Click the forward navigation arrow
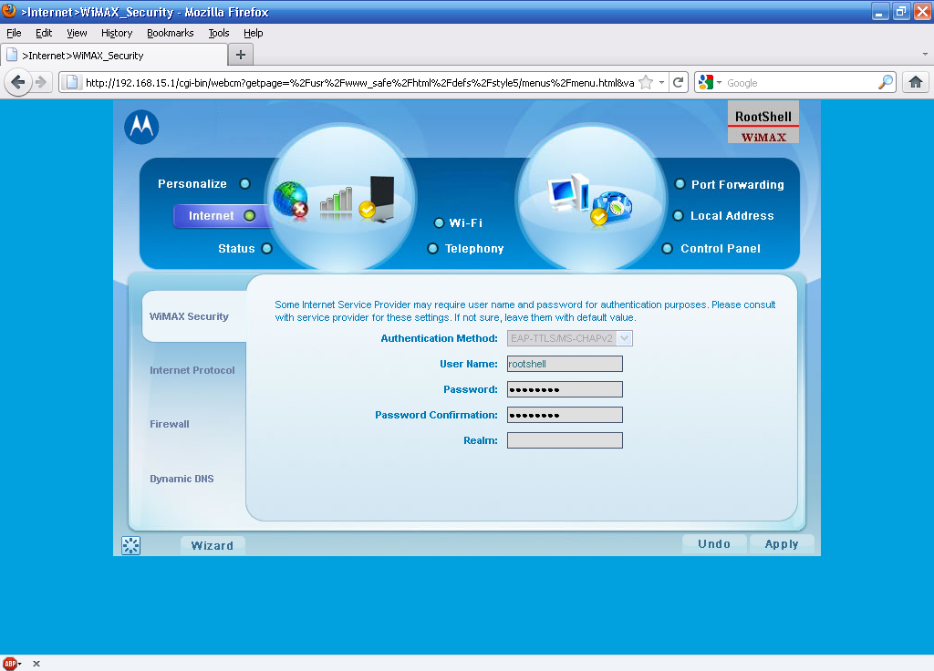This screenshot has width=934, height=671. coord(40,82)
